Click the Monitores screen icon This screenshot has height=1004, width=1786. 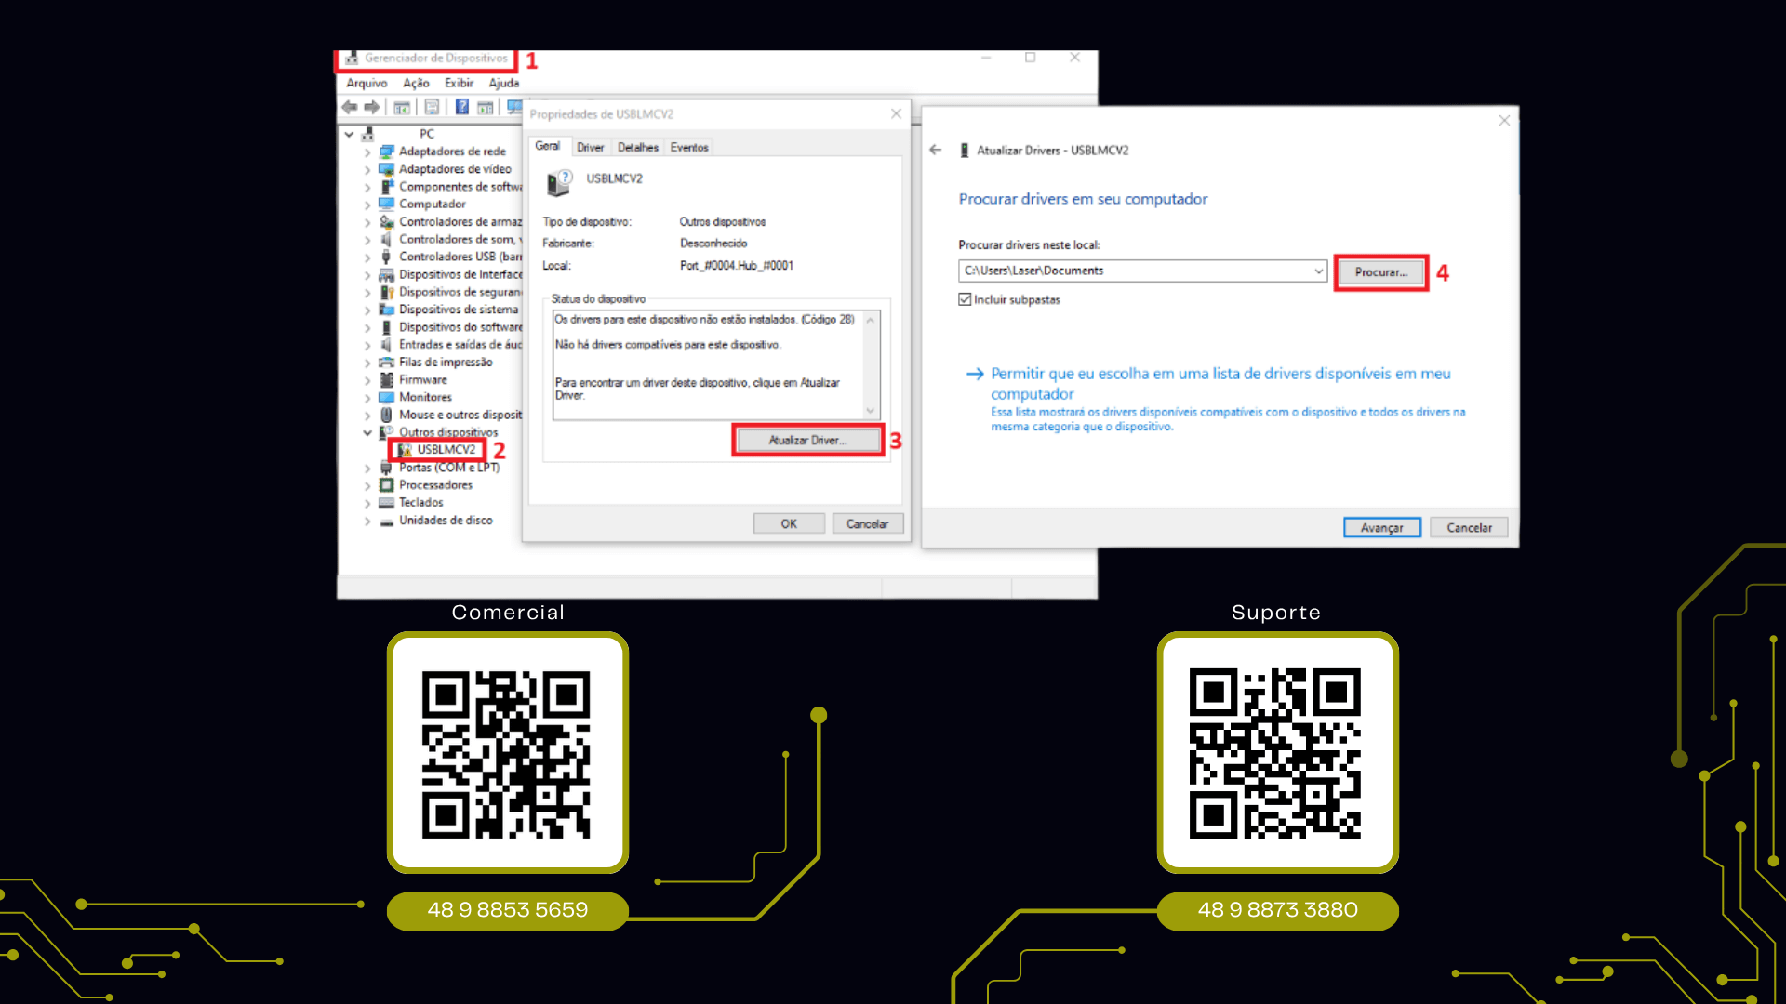click(387, 398)
